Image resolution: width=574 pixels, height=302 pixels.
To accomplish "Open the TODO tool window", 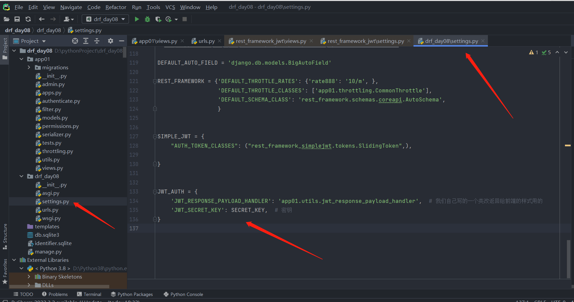I will pos(23,294).
